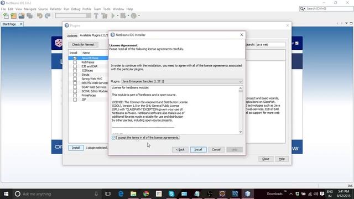The image size is (354, 199).
Task: Open Task View from taskbar
Action: point(108,194)
